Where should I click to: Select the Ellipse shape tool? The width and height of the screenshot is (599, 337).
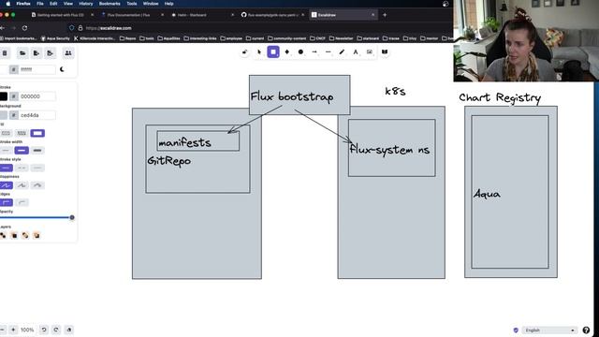300,52
